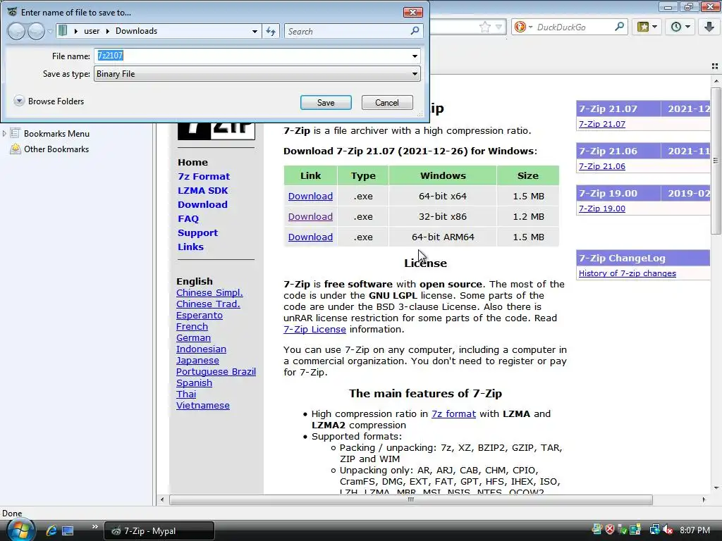The width and height of the screenshot is (722, 541).
Task: Open the Support link
Action: click(197, 232)
